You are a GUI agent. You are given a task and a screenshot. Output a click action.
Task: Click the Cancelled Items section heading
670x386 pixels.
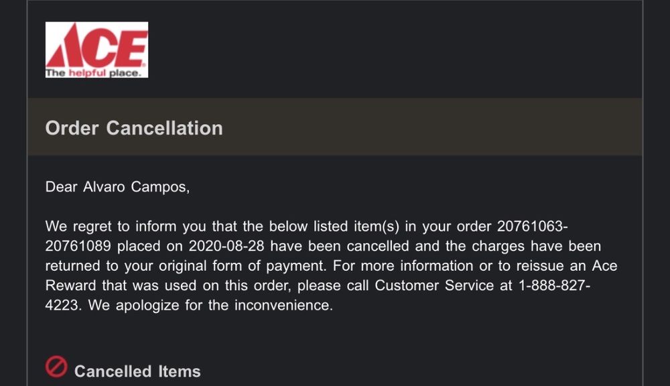[137, 371]
